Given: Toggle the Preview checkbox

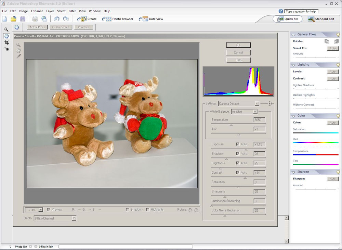Looking at the screenshot, I should (49, 210).
